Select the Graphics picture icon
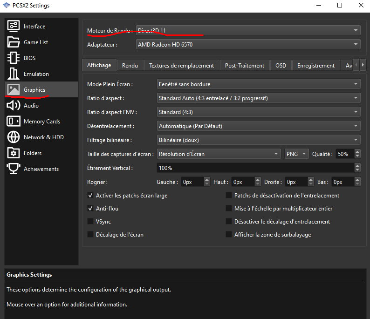 14,89
